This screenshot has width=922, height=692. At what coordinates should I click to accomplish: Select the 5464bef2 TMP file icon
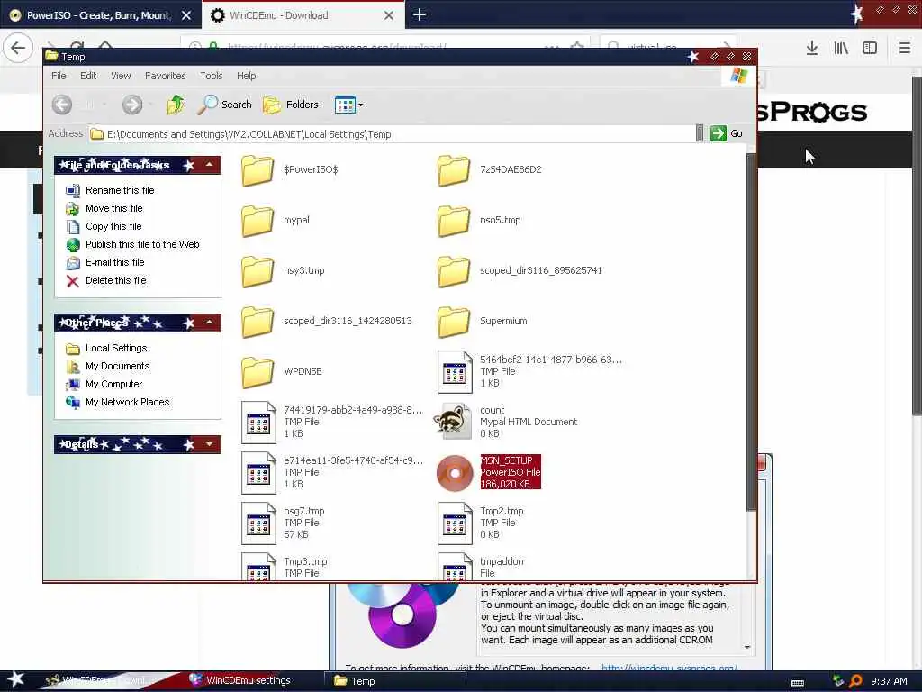click(x=455, y=372)
